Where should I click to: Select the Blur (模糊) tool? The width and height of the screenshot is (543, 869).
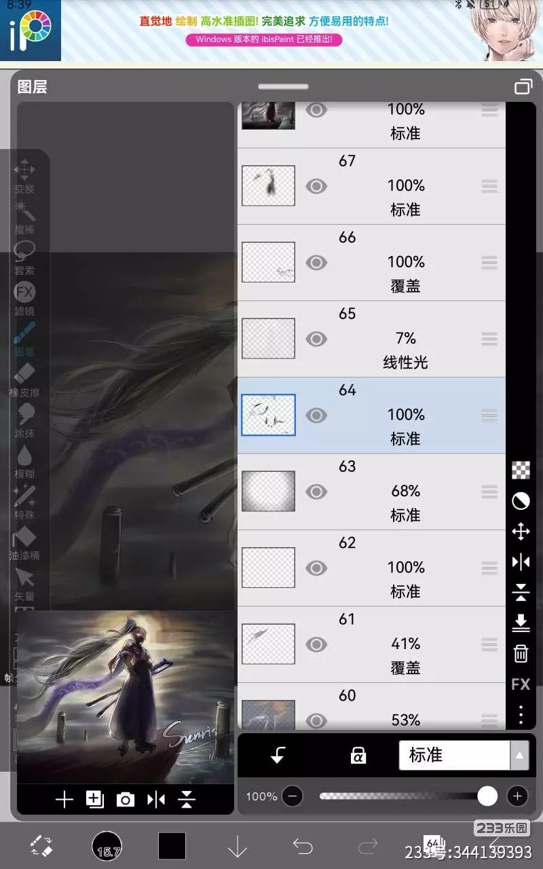coord(24,460)
